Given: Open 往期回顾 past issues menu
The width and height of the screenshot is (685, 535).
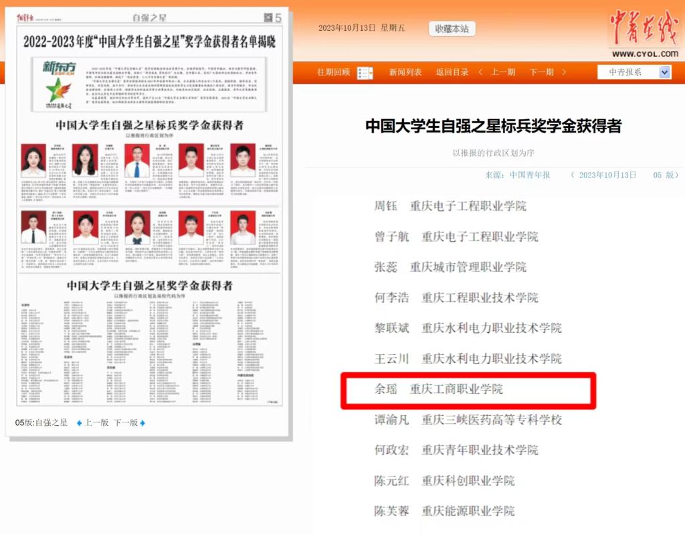Looking at the screenshot, I should pos(333,72).
